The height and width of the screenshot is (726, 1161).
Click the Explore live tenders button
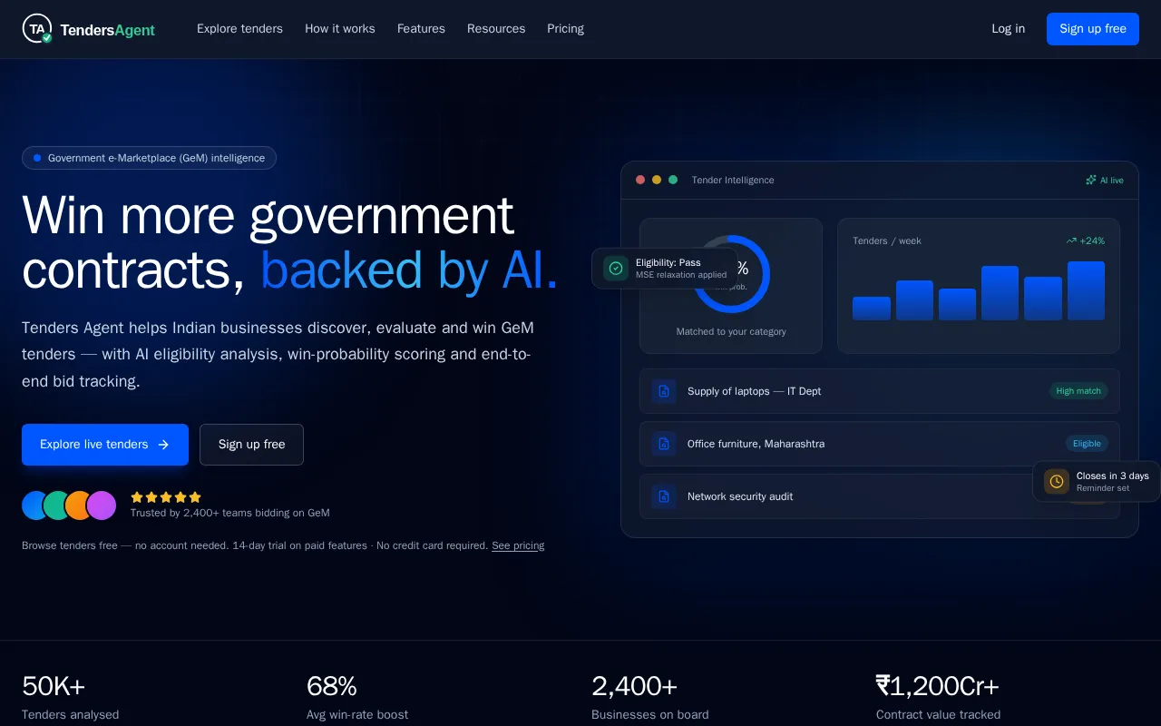105,445
